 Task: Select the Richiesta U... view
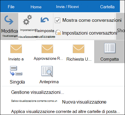click(79, 53)
